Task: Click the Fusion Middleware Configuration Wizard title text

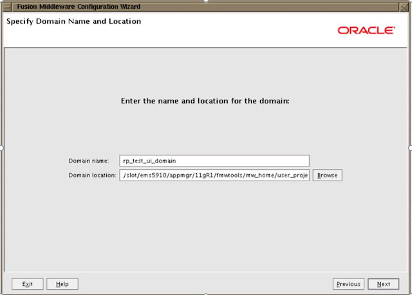Action: click(79, 7)
